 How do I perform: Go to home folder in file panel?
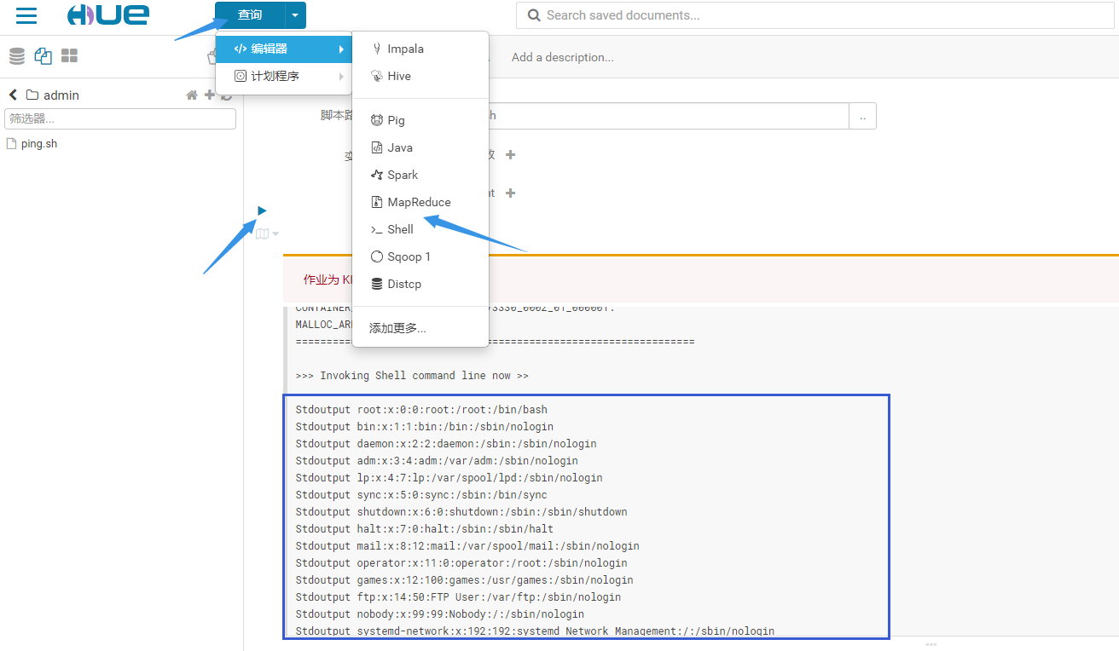tap(192, 95)
